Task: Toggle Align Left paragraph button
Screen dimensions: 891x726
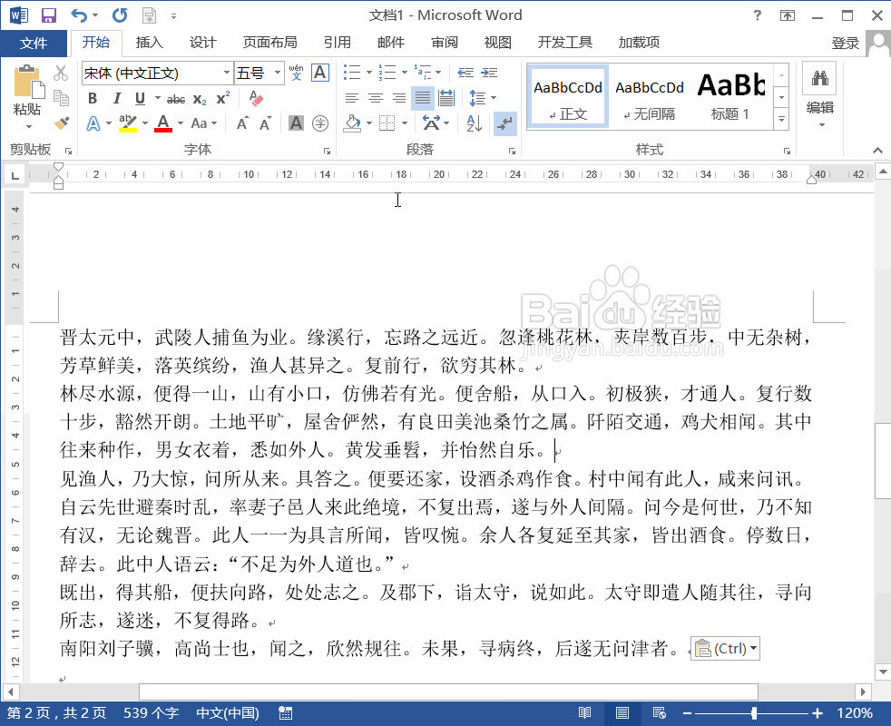Action: (352, 98)
